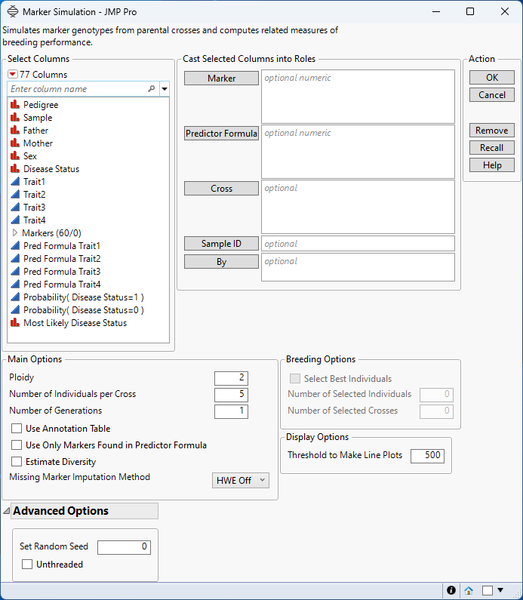Edit the Ploidy value field

click(231, 378)
